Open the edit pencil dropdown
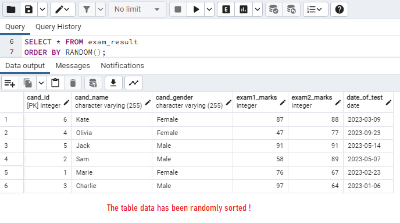 click(63, 9)
